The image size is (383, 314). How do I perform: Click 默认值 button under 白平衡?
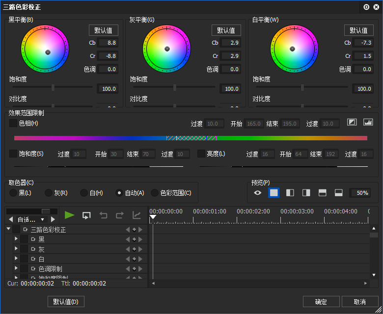point(359,30)
